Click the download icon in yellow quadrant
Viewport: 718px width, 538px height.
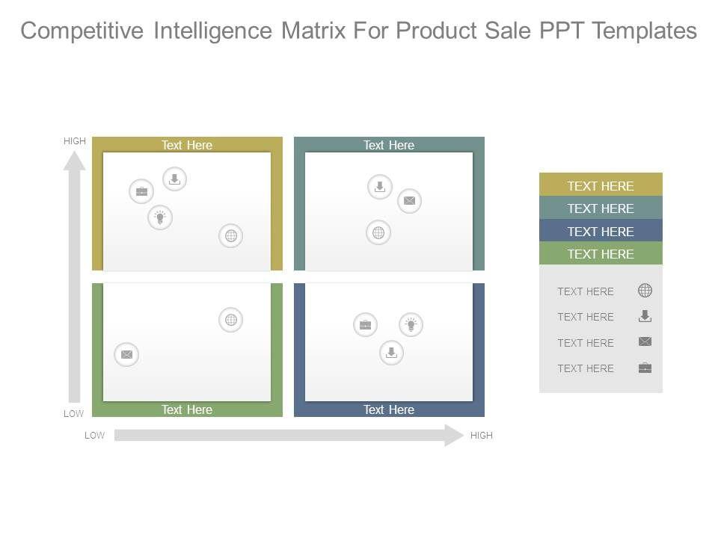tap(174, 179)
